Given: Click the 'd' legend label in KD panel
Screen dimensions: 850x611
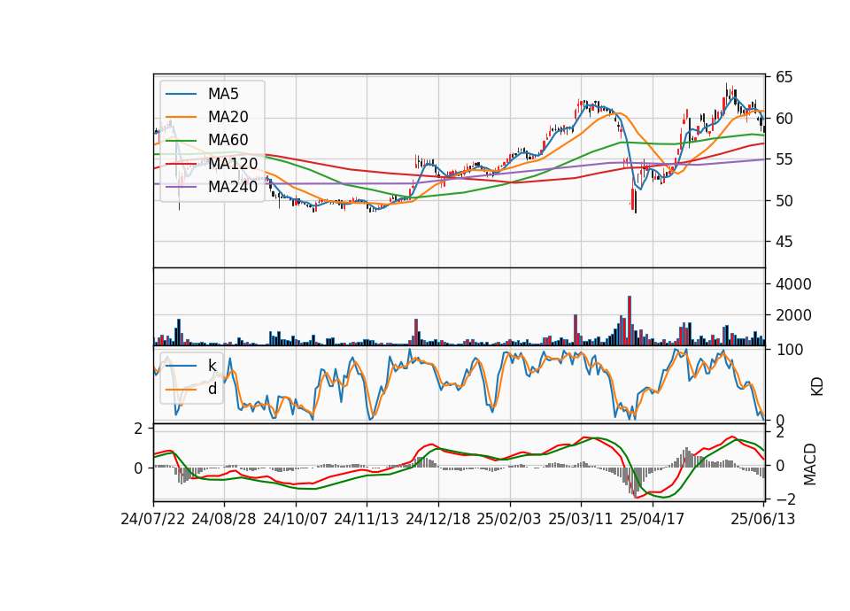Looking at the screenshot, I should pos(212,388).
